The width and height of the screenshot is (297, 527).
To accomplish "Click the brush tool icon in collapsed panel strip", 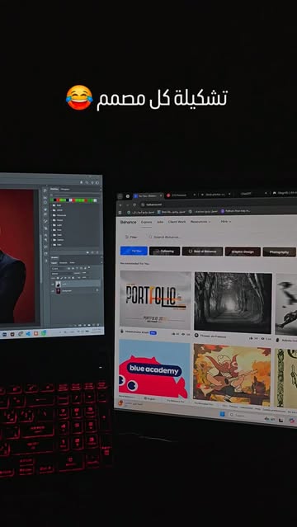I will (x=45, y=221).
